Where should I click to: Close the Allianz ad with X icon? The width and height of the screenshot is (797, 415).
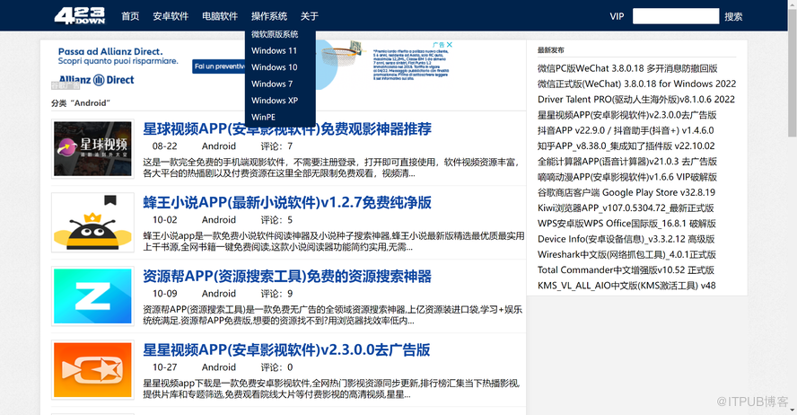point(450,45)
